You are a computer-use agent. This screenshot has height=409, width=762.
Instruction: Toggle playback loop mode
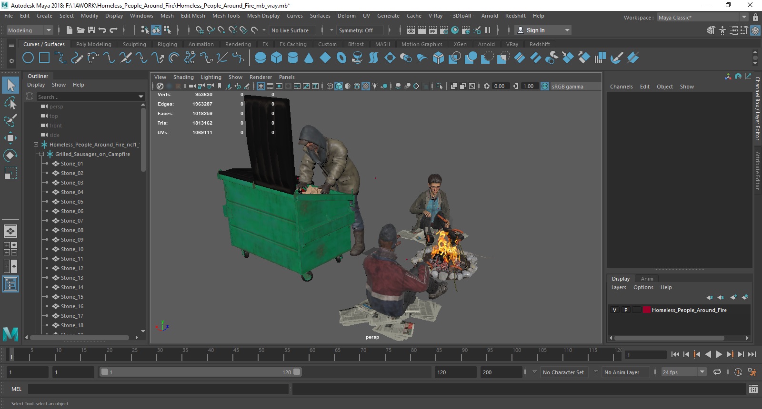pyautogui.click(x=717, y=372)
